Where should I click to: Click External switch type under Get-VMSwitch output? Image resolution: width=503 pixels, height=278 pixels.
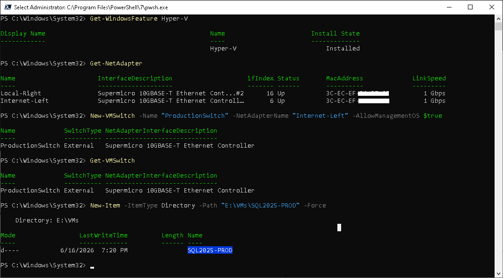coord(79,190)
